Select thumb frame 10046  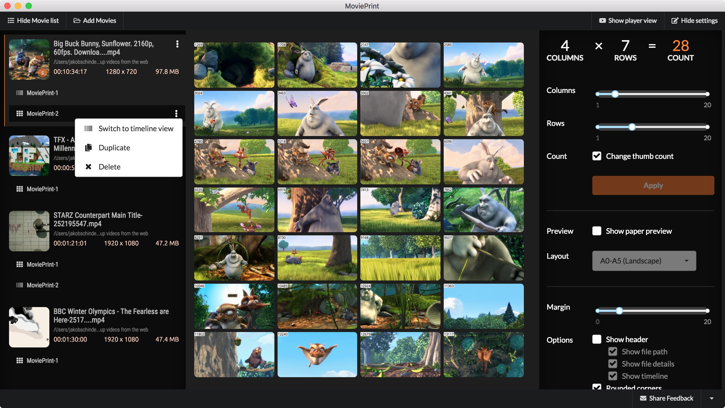234,306
